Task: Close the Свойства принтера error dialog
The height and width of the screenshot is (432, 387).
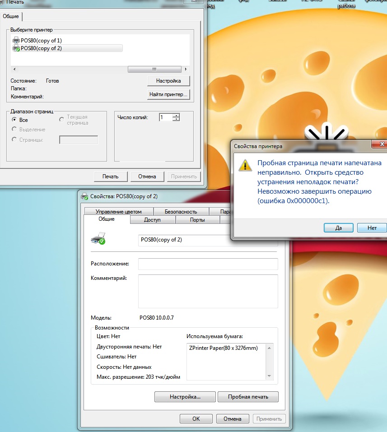Action: [381, 144]
